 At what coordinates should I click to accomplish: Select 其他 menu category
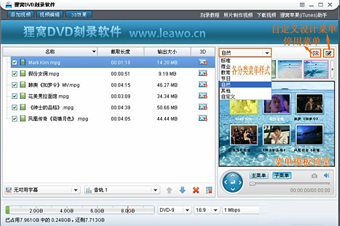[245, 90]
